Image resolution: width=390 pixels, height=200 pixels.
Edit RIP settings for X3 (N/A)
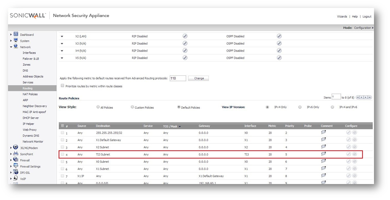coord(185,43)
